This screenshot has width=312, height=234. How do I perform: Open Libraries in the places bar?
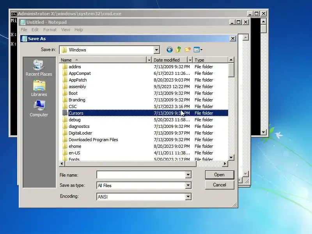(x=39, y=89)
